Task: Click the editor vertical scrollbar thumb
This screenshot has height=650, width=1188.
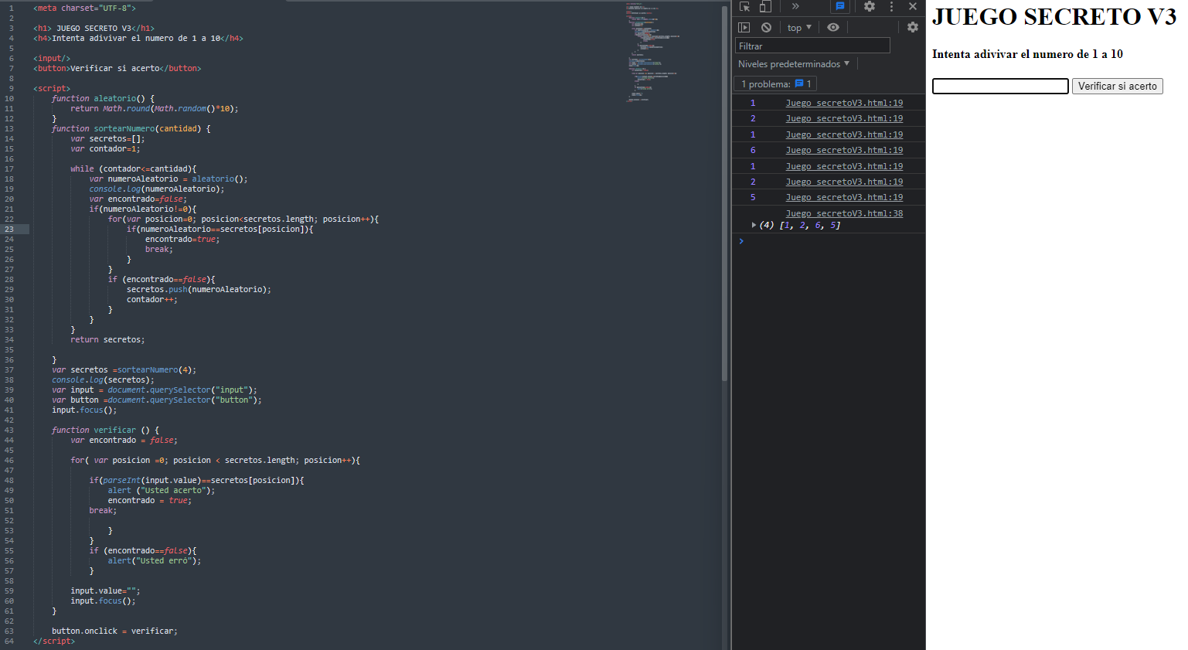Action: point(724,193)
